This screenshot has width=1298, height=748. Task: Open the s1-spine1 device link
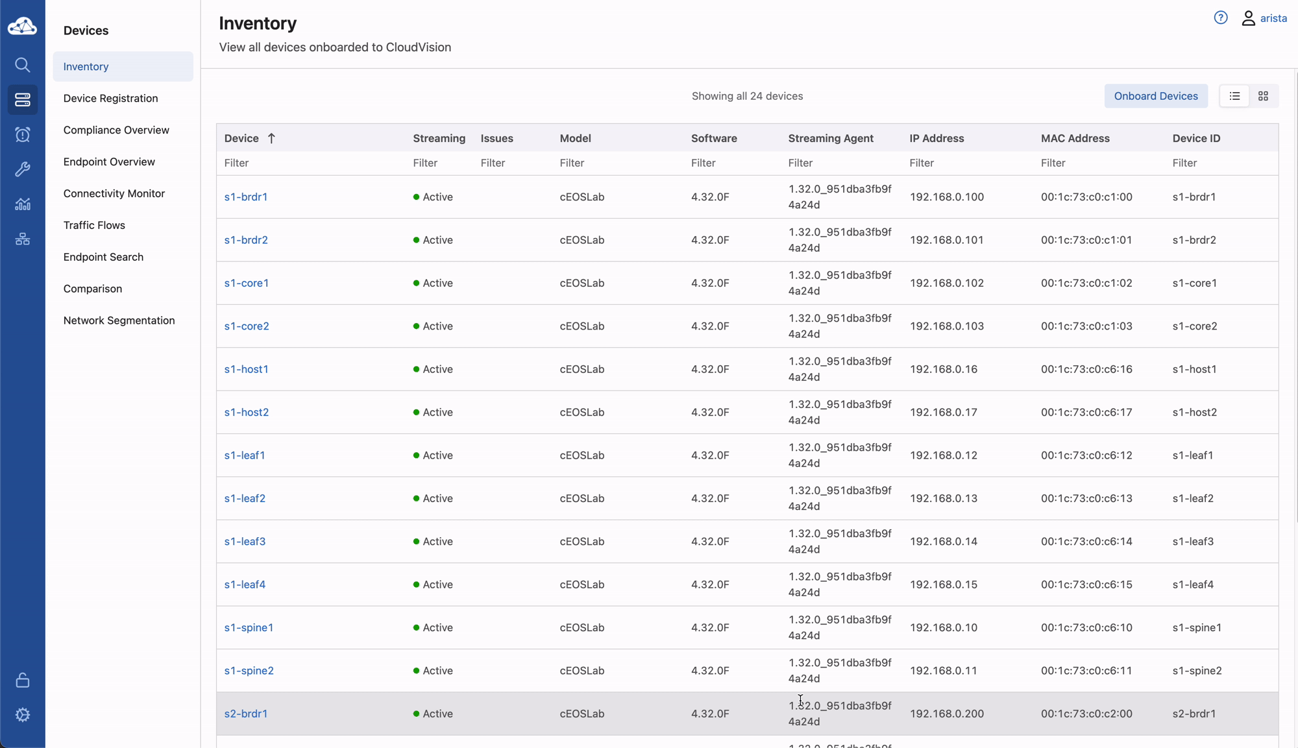(x=249, y=627)
